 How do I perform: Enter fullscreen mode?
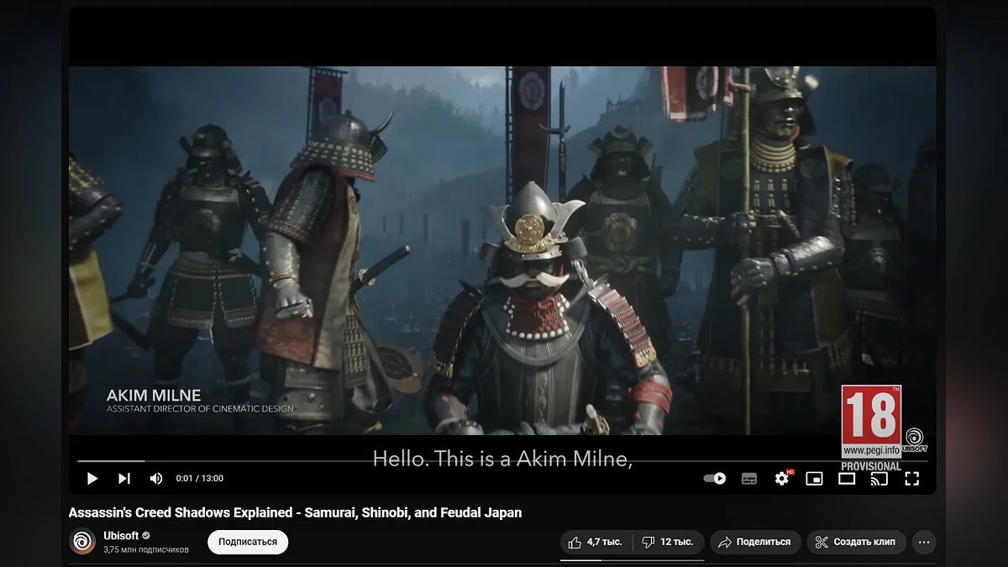pyautogui.click(x=912, y=478)
